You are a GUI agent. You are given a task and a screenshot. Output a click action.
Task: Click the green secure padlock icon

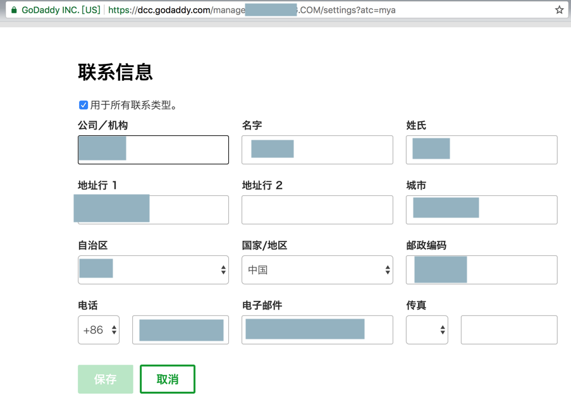click(14, 10)
